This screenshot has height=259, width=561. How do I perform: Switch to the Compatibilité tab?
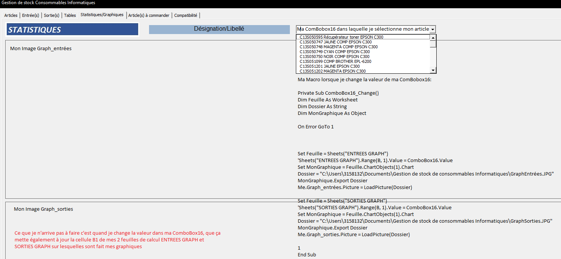186,15
